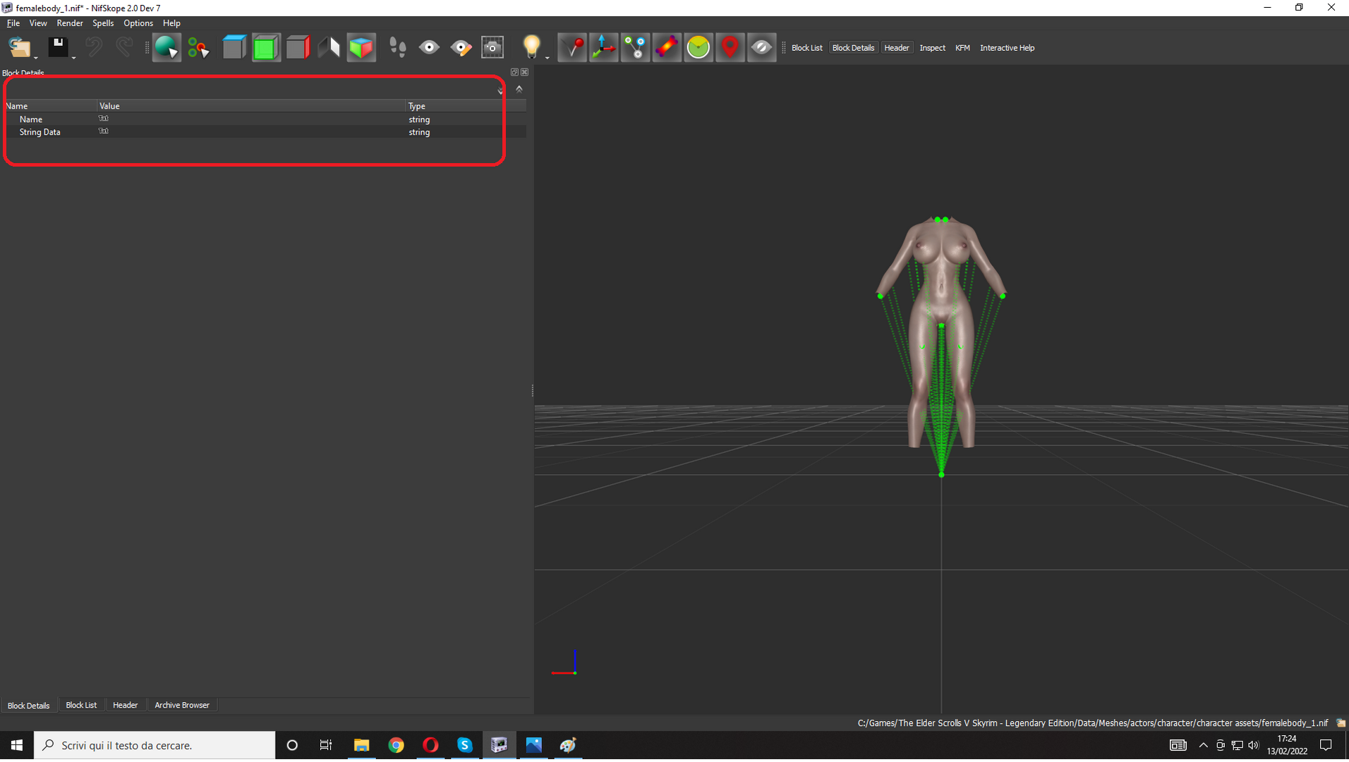Screen dimensions: 1349x762
Task: Click the upward chevron in Block Details
Action: click(519, 89)
